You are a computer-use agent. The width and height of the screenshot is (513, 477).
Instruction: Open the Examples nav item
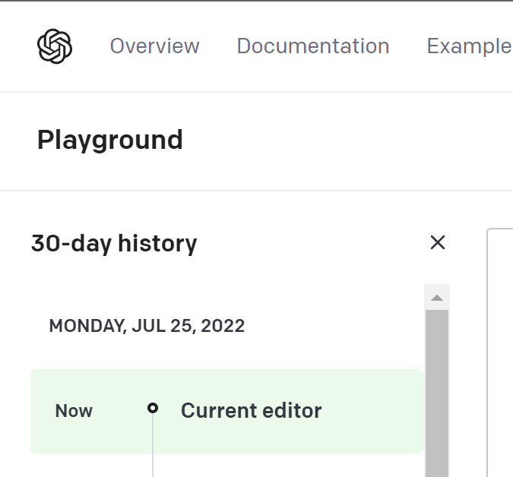click(x=469, y=46)
